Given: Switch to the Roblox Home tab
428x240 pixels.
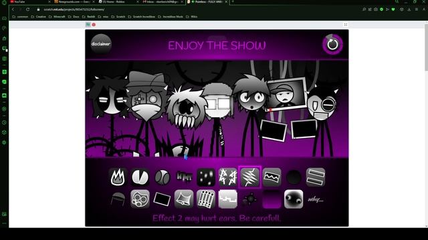Looking at the screenshot, I should [118, 1].
